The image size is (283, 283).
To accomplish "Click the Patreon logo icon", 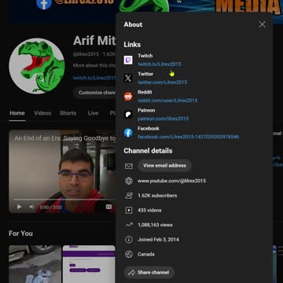I will click(128, 115).
